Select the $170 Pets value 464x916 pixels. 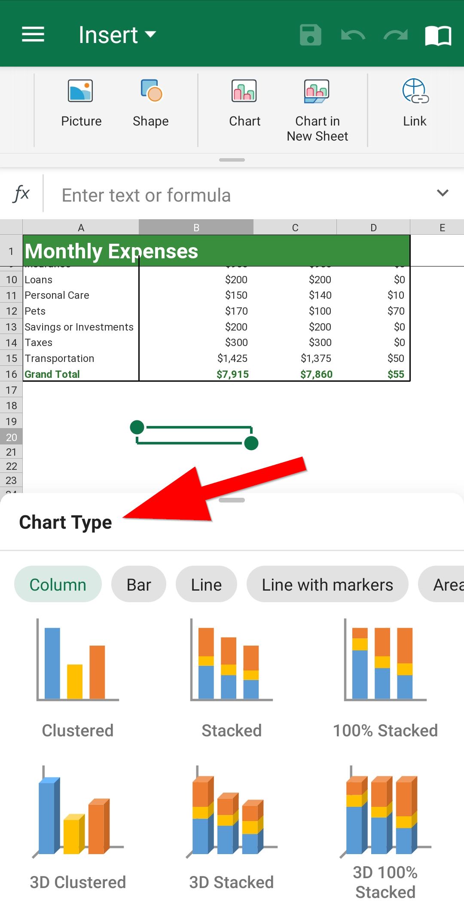click(x=196, y=311)
